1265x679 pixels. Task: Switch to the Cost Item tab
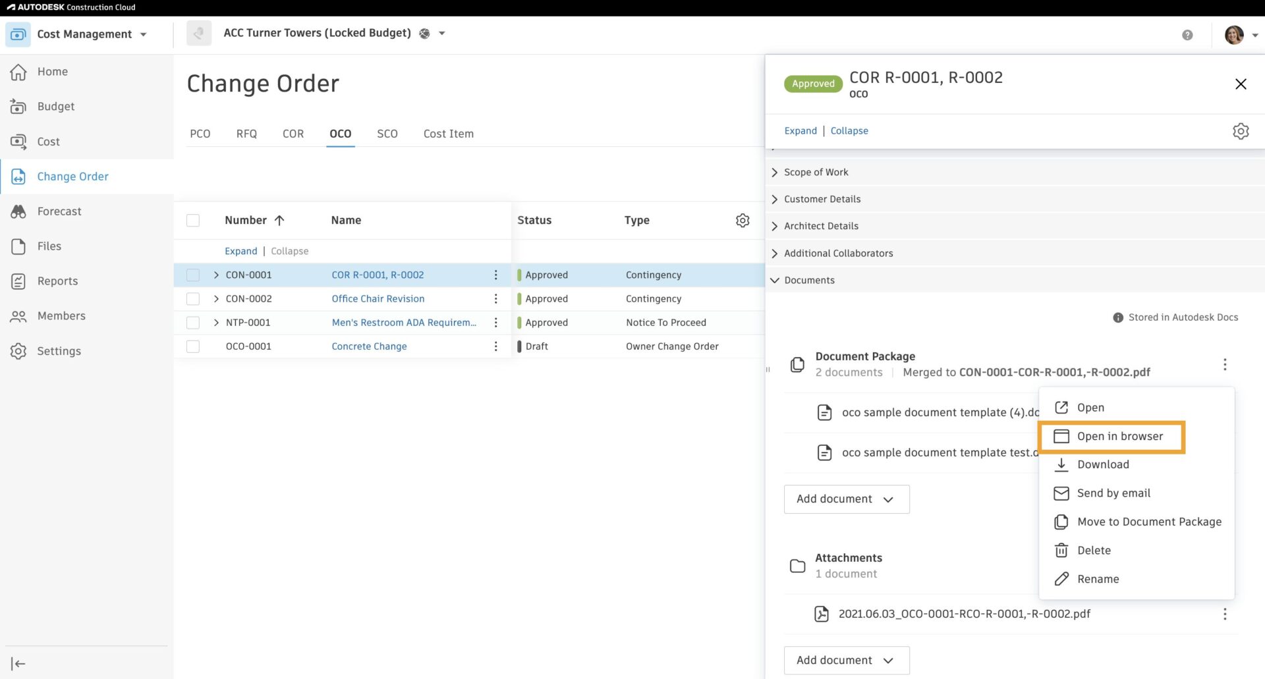(449, 134)
